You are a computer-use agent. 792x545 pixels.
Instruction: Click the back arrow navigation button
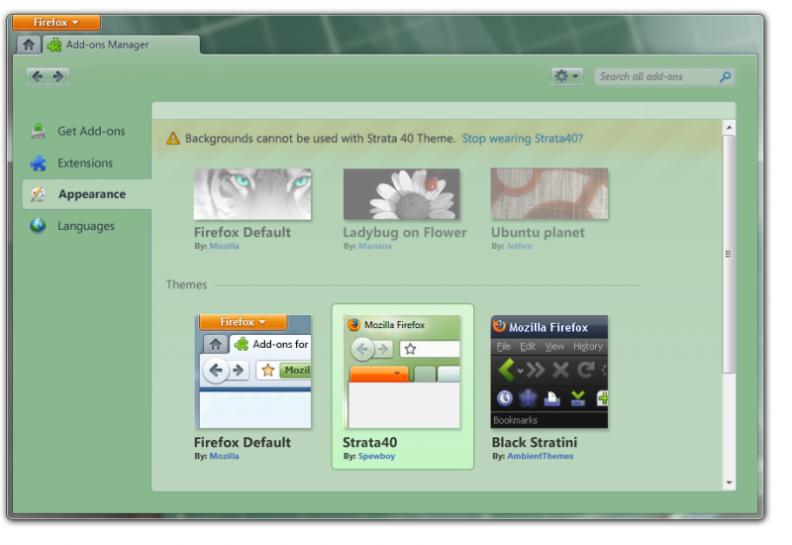(38, 76)
